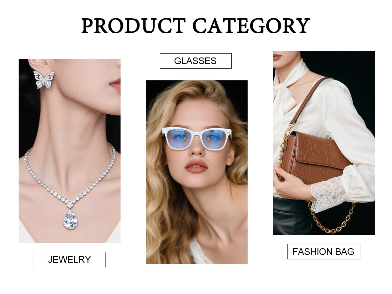Click the white-framed blue sunglasses
The width and height of the screenshot is (392, 294).
[197, 138]
